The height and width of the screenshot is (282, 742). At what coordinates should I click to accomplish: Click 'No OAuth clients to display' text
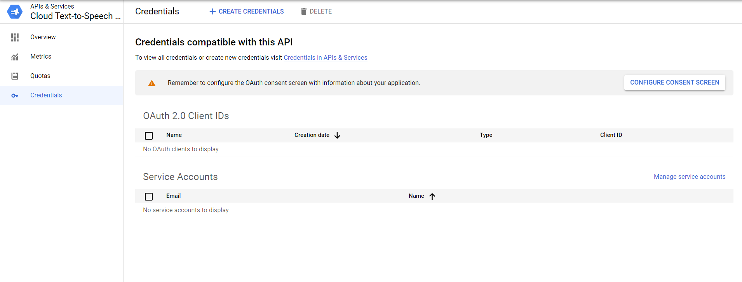pos(181,149)
